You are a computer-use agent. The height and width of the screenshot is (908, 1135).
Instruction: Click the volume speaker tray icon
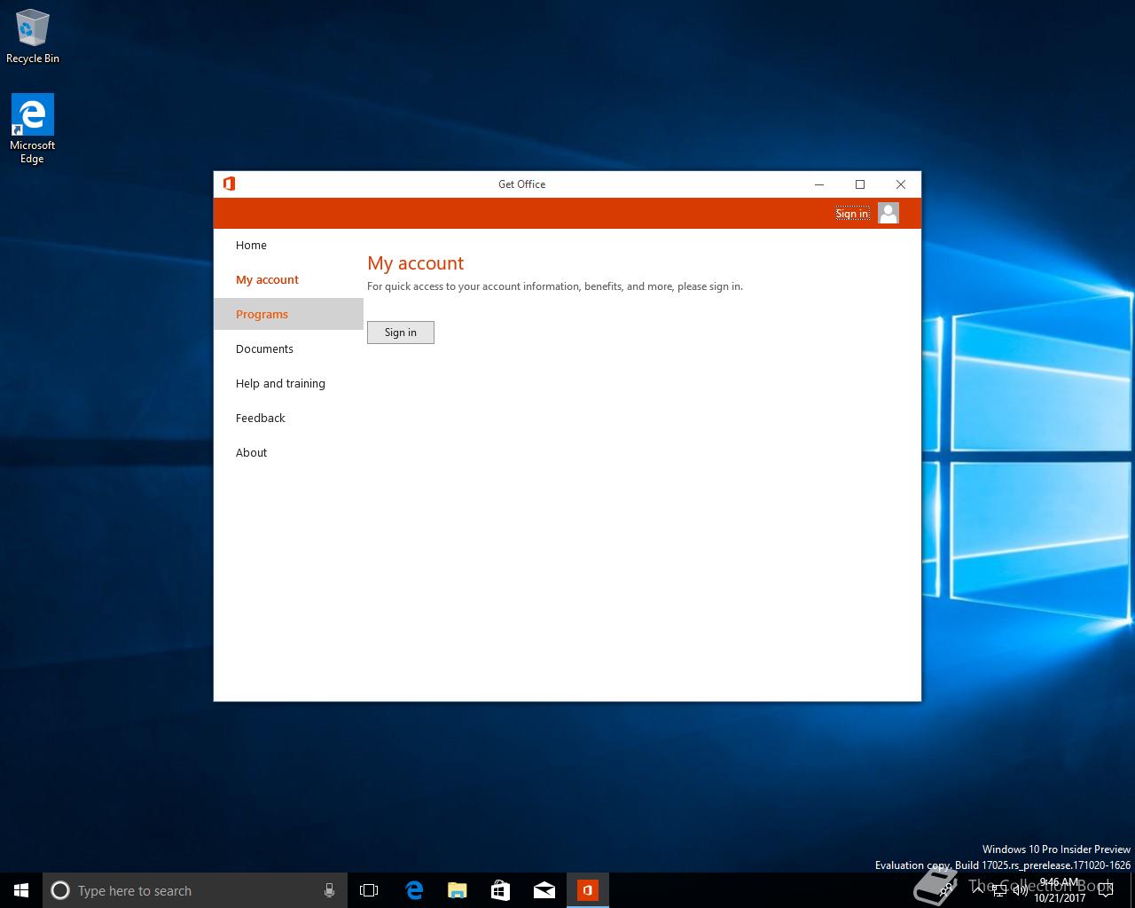1021,890
